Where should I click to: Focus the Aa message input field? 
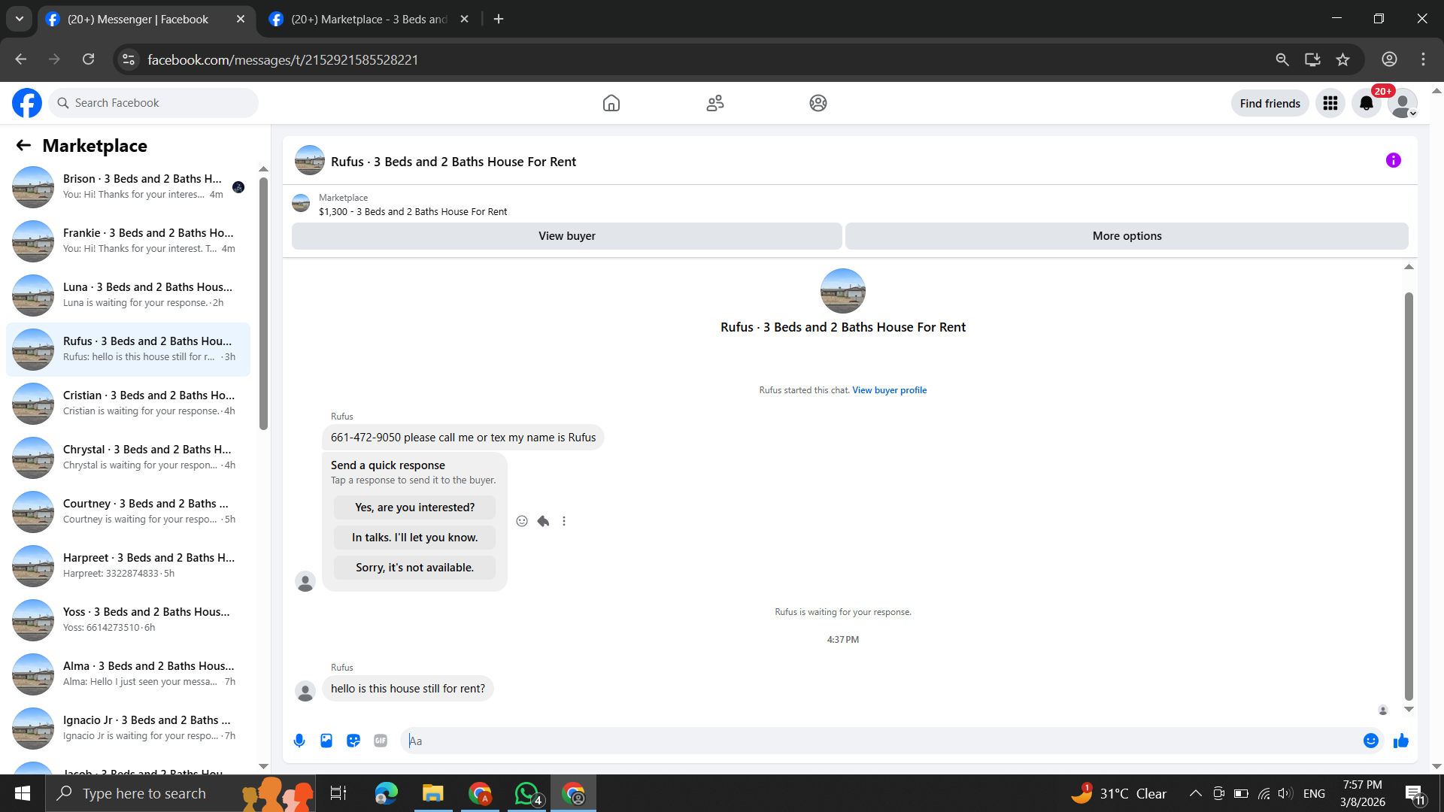[880, 741]
